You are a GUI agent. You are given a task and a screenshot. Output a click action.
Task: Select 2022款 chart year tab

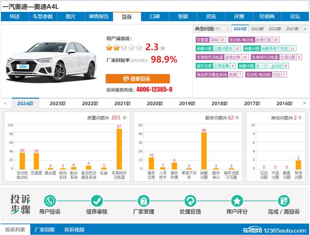coord(90,104)
